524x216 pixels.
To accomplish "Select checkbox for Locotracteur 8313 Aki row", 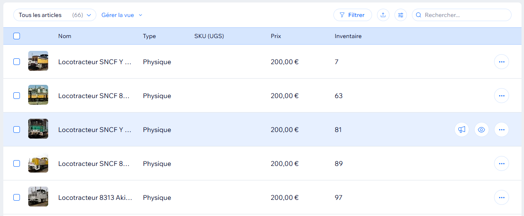I will (x=17, y=197).
